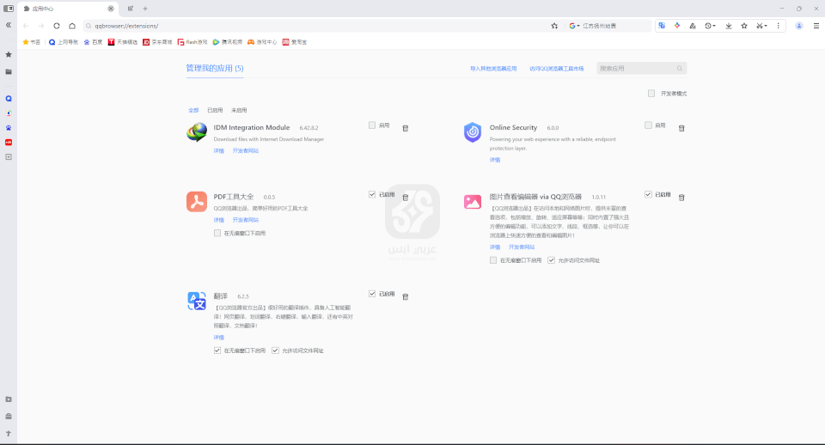Go to the browser home page icon
This screenshot has width=825, height=445.
pos(72,26)
